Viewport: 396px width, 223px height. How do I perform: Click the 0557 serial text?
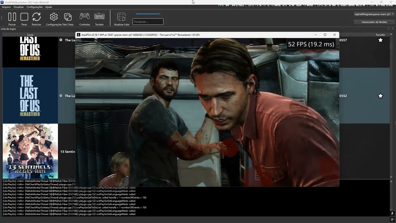click(343, 40)
